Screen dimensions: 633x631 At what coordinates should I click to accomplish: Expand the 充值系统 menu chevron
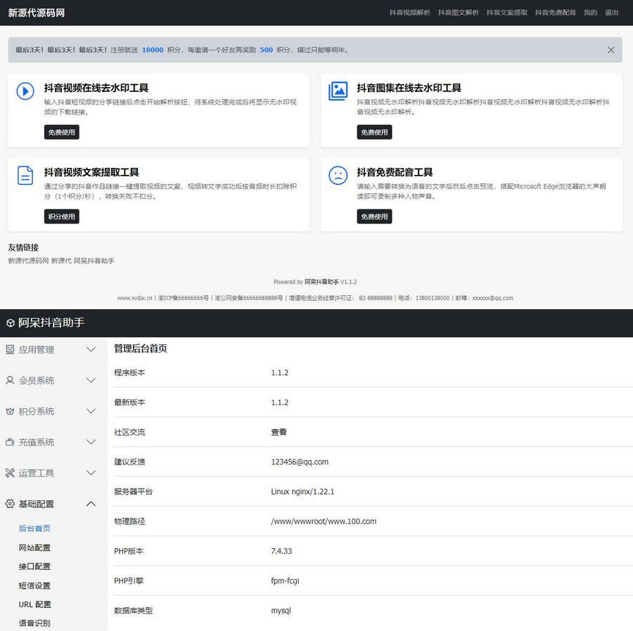91,442
